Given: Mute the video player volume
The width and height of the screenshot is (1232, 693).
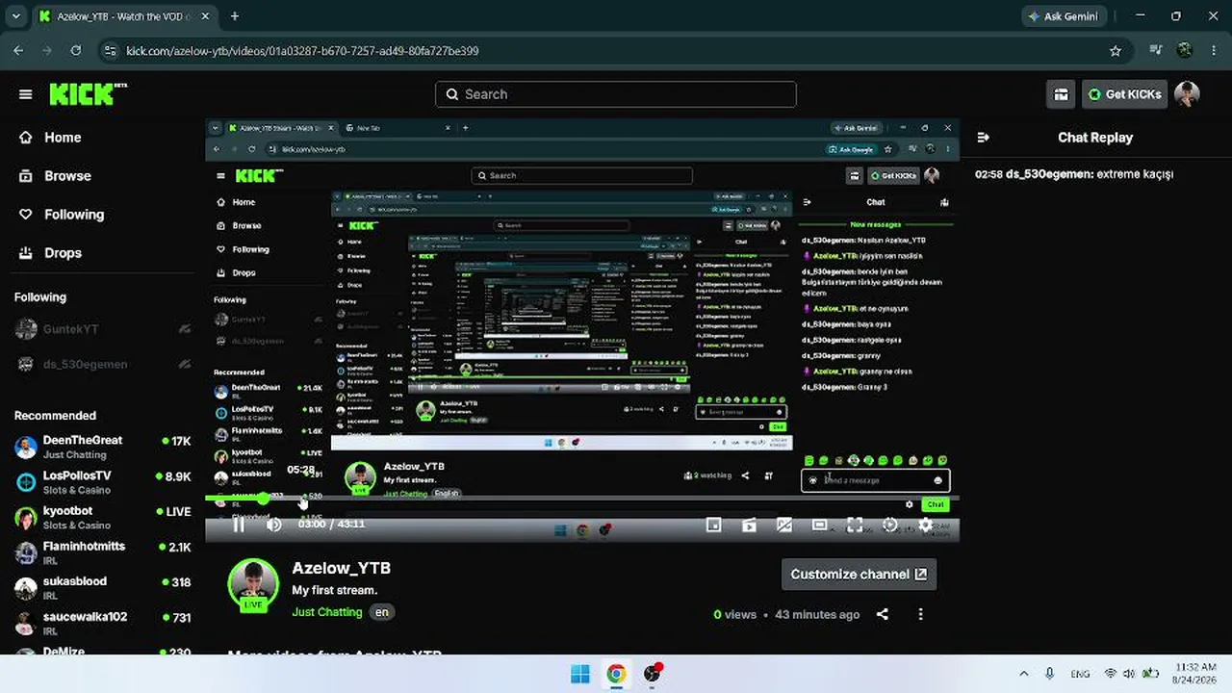Looking at the screenshot, I should [x=274, y=525].
